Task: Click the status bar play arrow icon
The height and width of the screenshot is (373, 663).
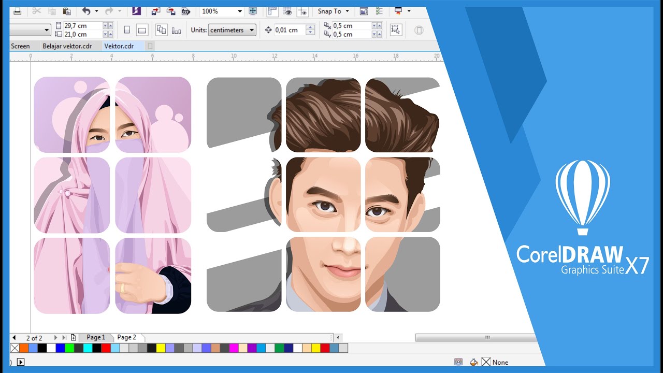Action: [21, 362]
